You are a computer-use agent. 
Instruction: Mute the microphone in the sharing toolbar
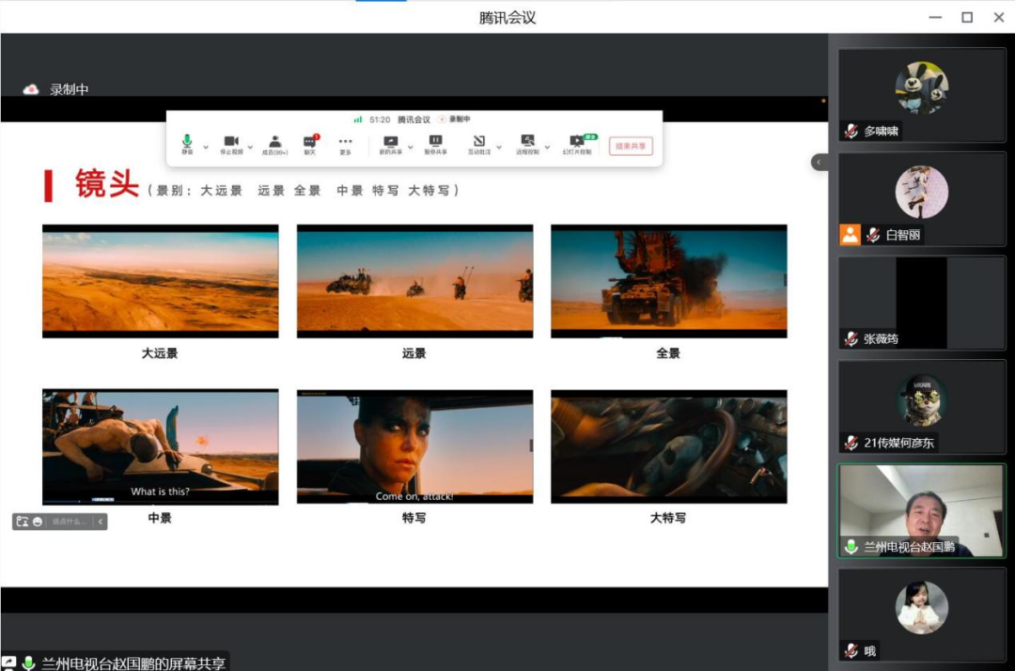point(185,140)
